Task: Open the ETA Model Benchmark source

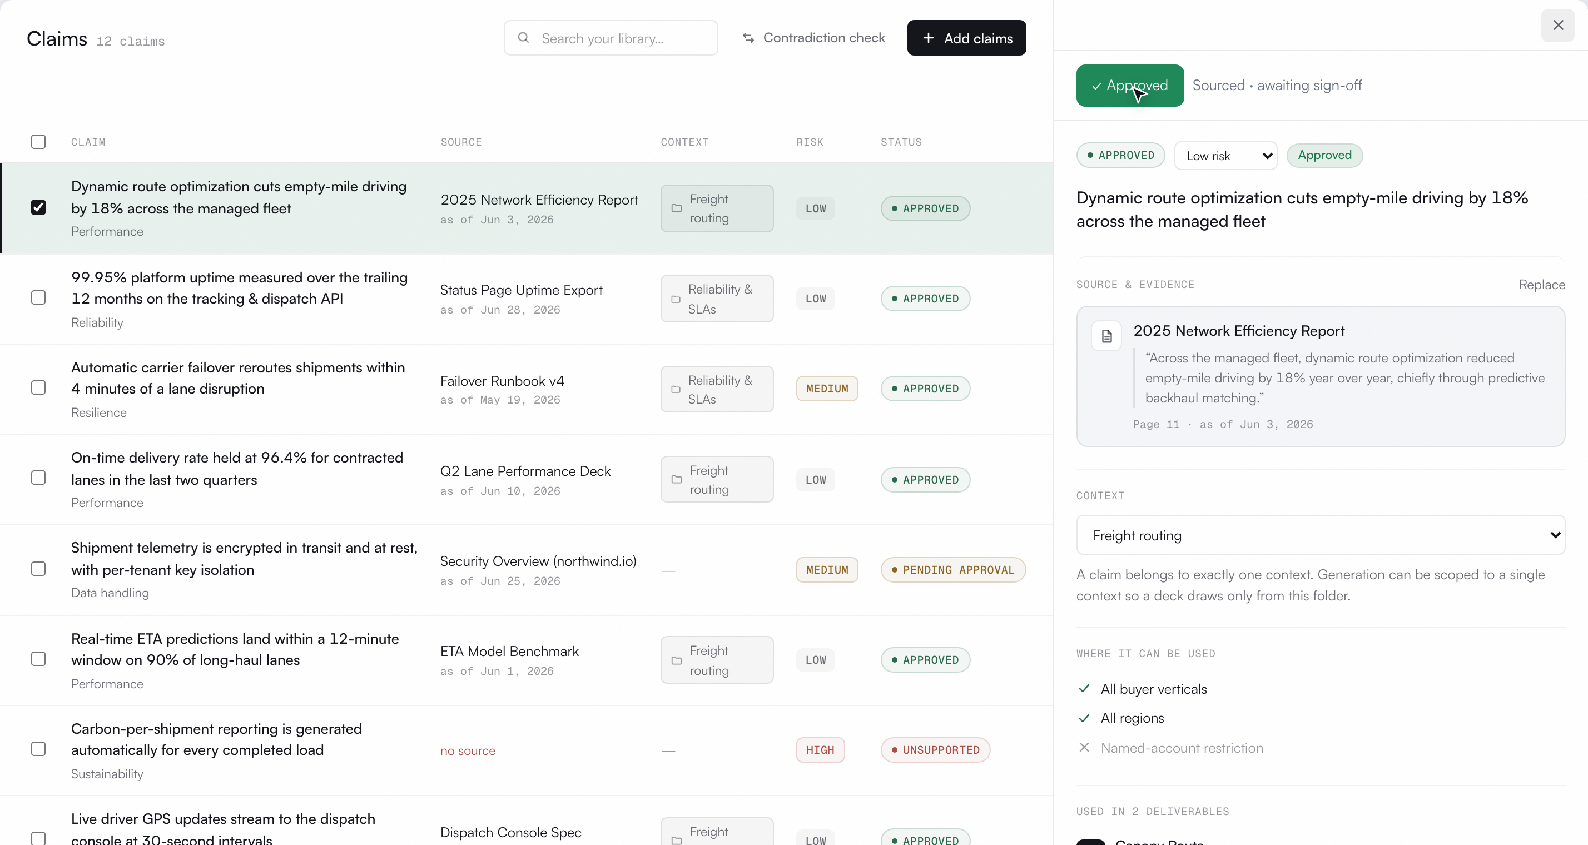Action: tap(509, 652)
